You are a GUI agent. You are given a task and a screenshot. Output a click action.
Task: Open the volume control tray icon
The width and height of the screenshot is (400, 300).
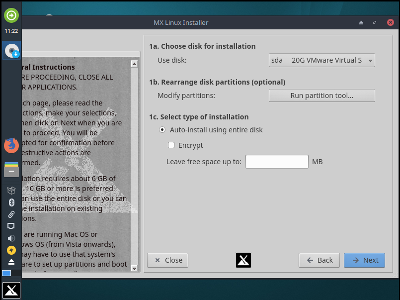click(11, 238)
